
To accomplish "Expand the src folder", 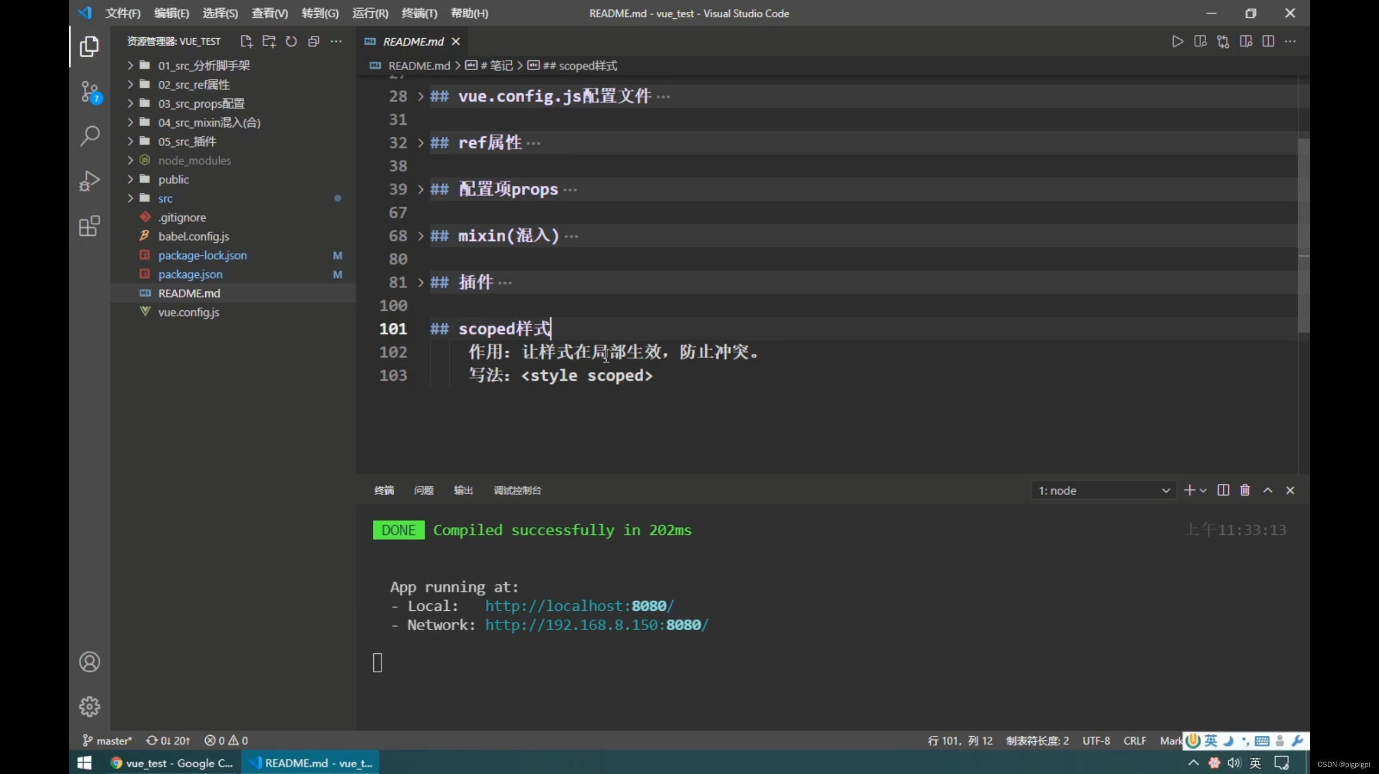I will [130, 198].
